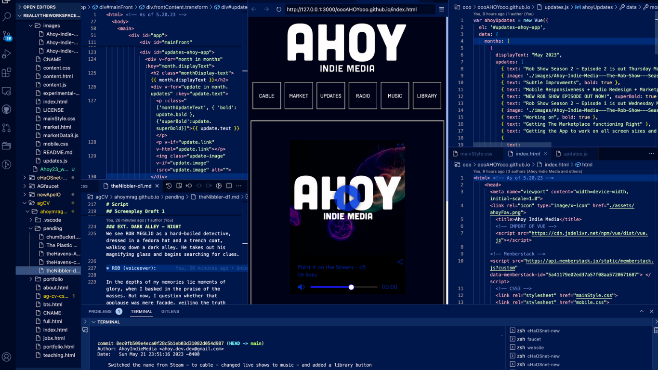Expand the OPEN EDITORS section

[39, 7]
